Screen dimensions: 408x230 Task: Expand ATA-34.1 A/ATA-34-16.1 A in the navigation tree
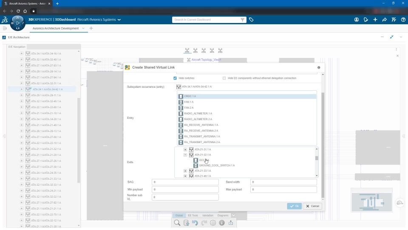click(22, 54)
